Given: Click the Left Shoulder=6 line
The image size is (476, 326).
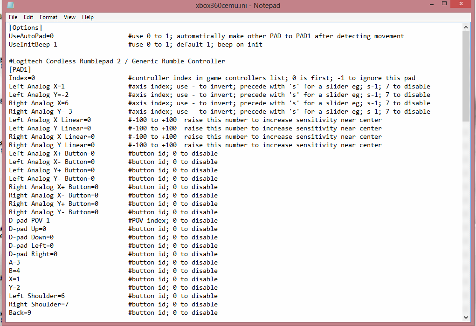Looking at the screenshot, I should pyautogui.click(x=37, y=296).
